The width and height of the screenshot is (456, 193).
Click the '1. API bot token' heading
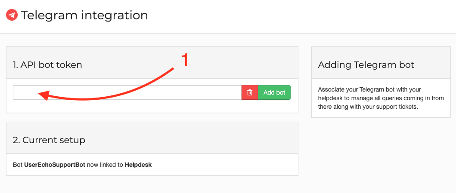47,65
